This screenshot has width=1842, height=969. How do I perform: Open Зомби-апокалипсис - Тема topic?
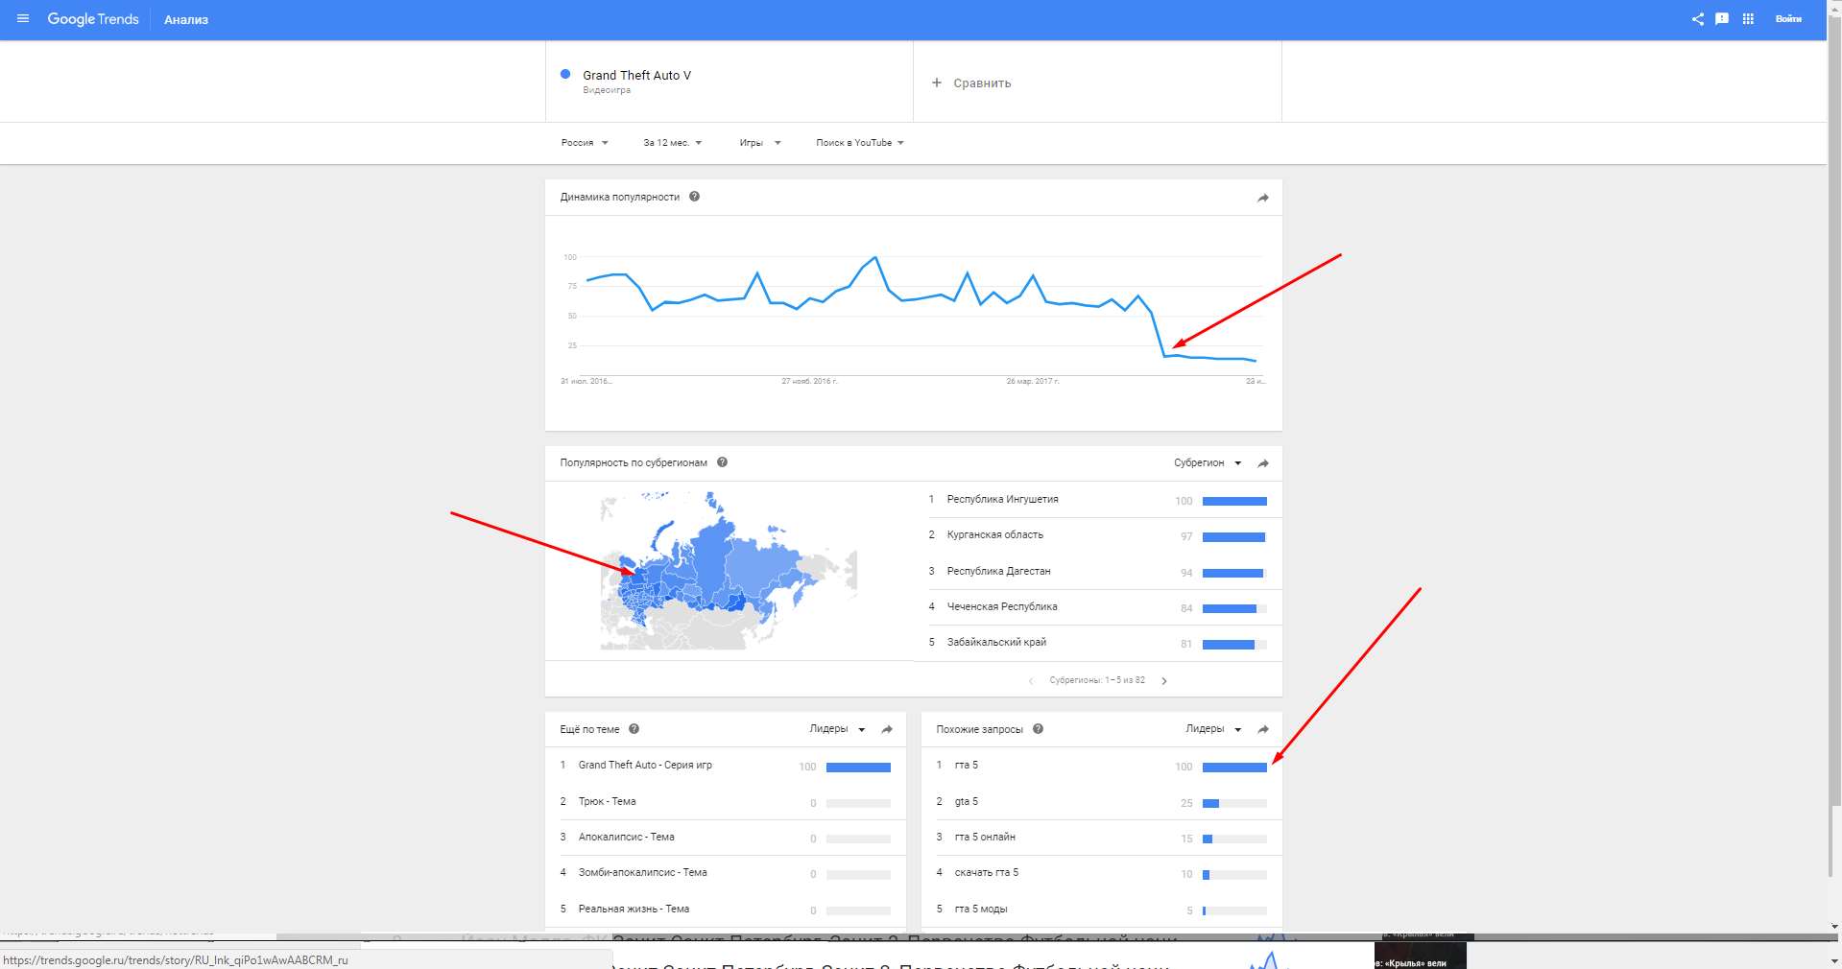click(x=642, y=873)
